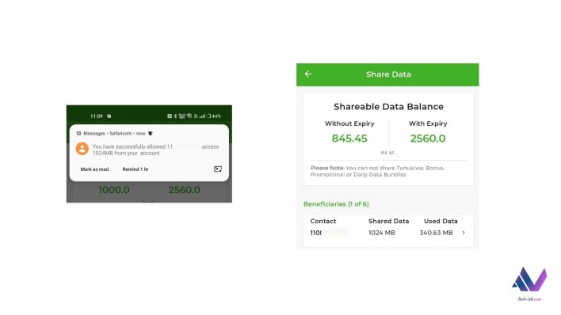Screen dimensions: 561x315
Task: Tap the 845.45 Without Expiry balance
Action: click(x=349, y=139)
